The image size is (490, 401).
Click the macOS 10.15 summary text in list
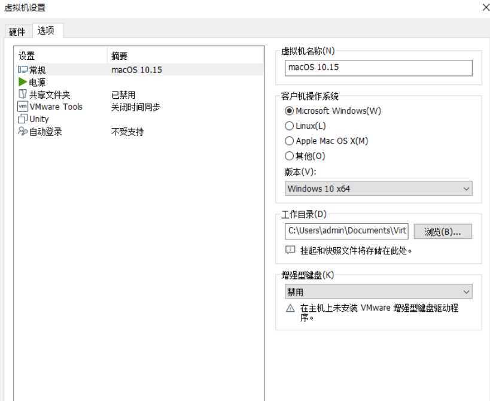[x=136, y=69]
